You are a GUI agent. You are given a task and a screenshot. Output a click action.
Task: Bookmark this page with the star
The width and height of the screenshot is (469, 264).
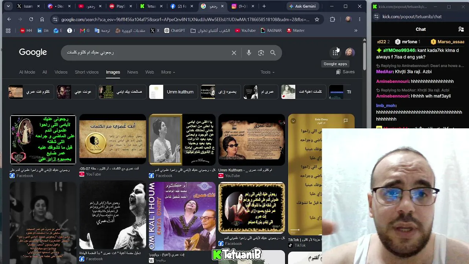317,19
